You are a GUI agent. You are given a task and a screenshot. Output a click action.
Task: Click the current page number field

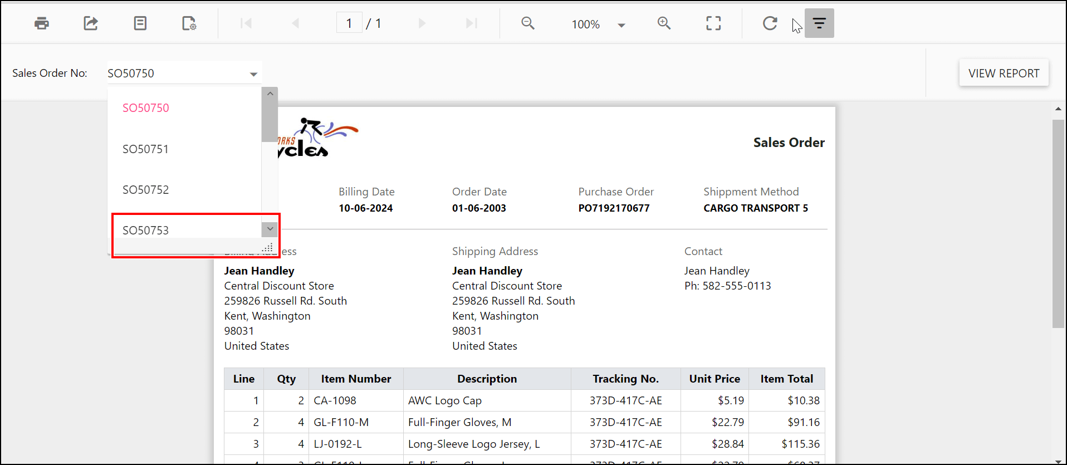coord(349,23)
